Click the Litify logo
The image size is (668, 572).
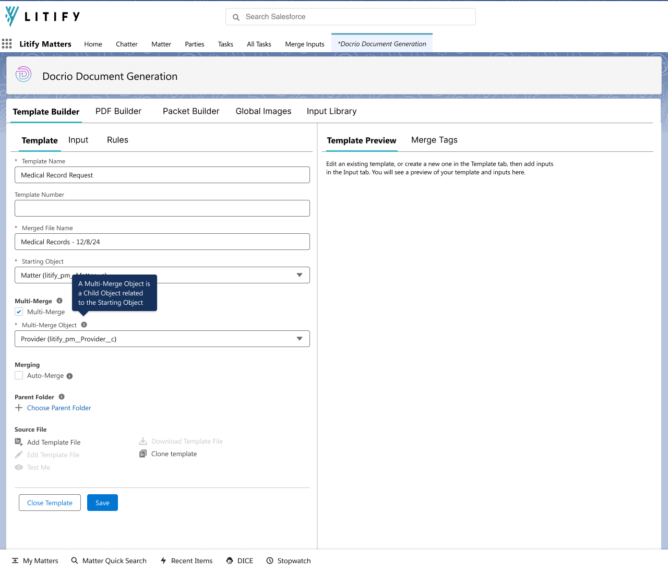[42, 16]
